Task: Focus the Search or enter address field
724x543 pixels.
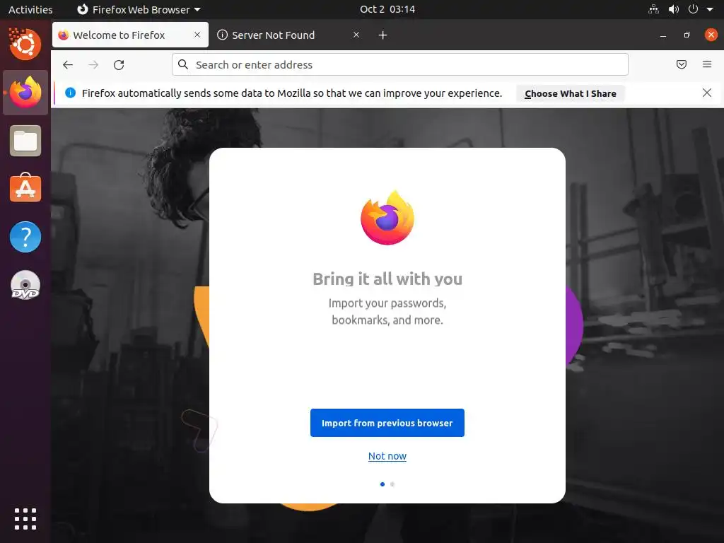Action: [x=400, y=64]
